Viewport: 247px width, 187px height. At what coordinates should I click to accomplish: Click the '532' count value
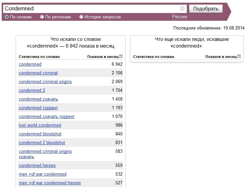pyautogui.click(x=119, y=174)
